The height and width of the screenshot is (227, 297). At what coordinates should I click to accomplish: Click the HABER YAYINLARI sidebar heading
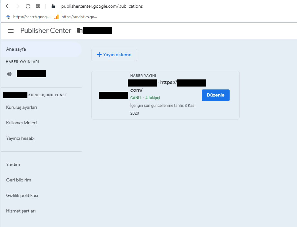[x=22, y=62]
